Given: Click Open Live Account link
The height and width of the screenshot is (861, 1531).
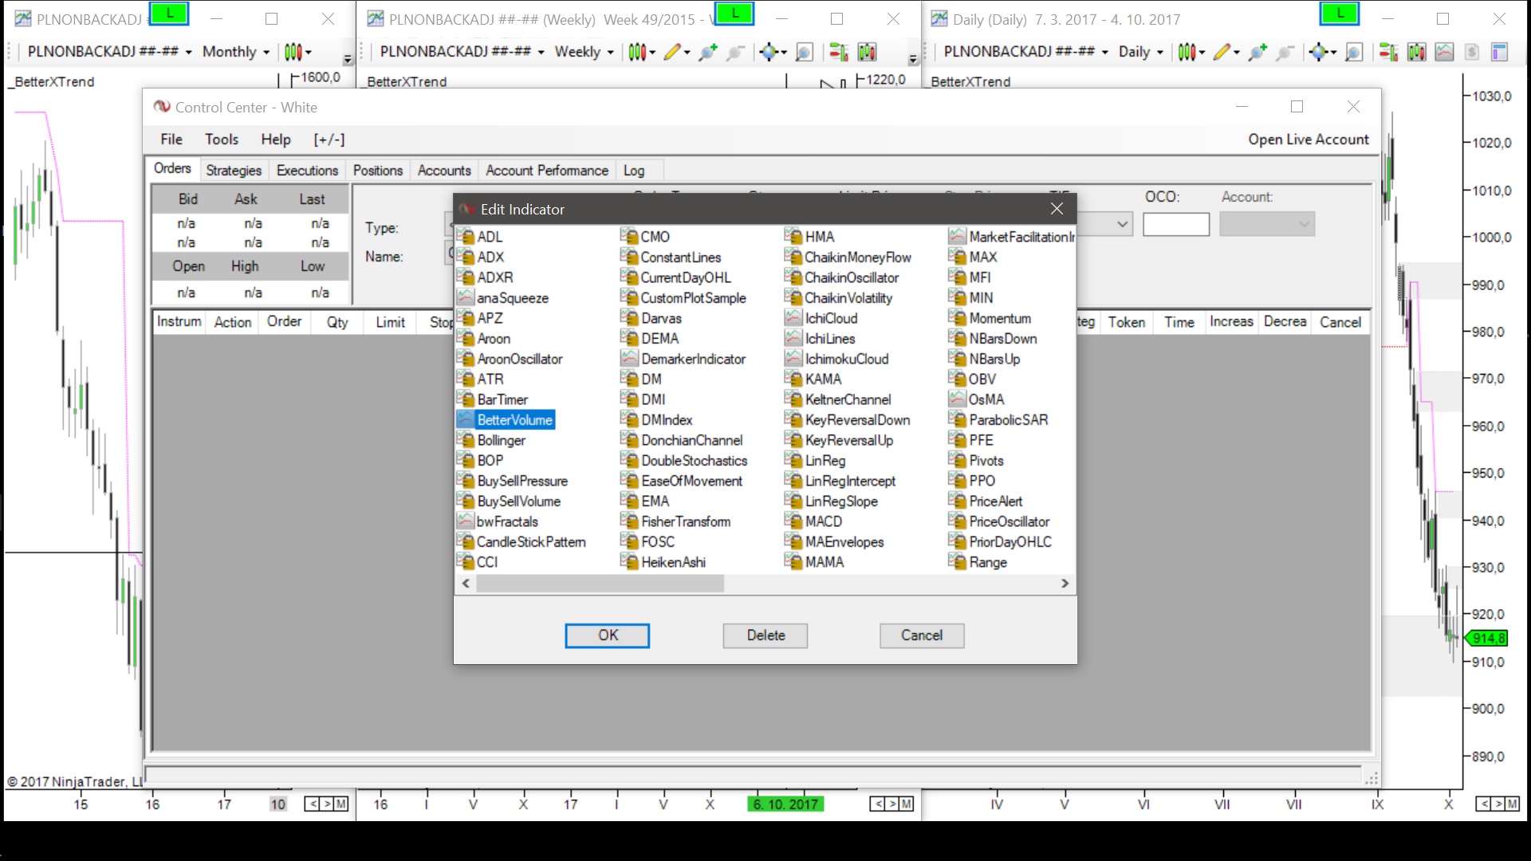Looking at the screenshot, I should (1308, 140).
